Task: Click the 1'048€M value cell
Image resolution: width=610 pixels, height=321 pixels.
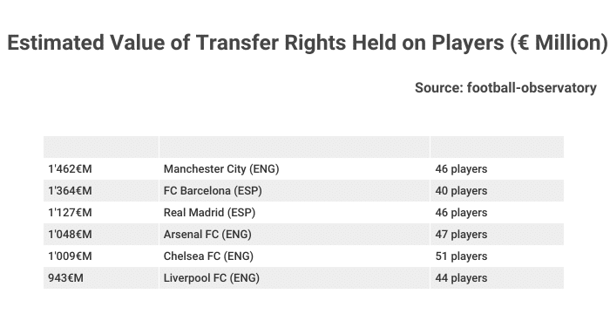Action: (x=101, y=235)
